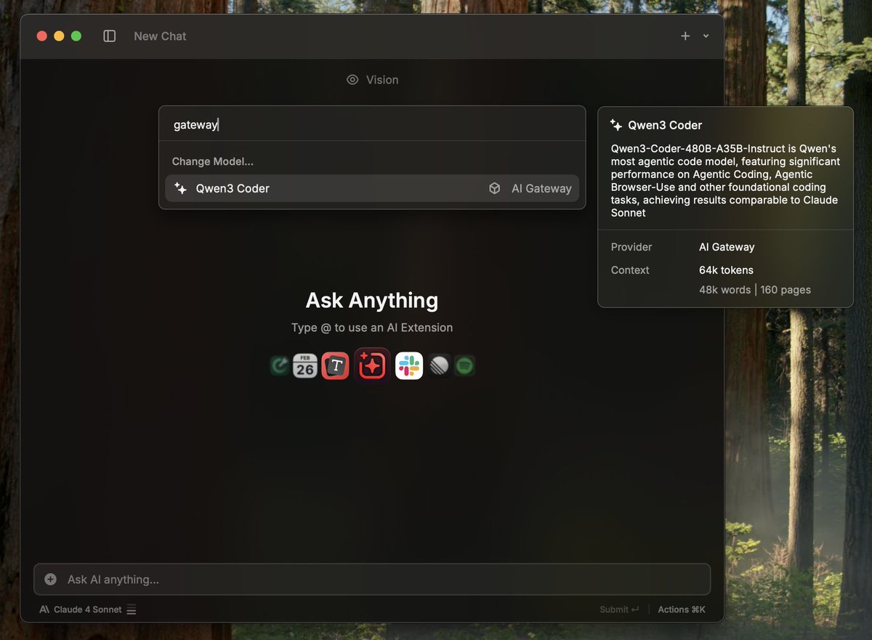Click the Qwen3 Coder description paragraph
This screenshot has width=872, height=640.
(725, 181)
